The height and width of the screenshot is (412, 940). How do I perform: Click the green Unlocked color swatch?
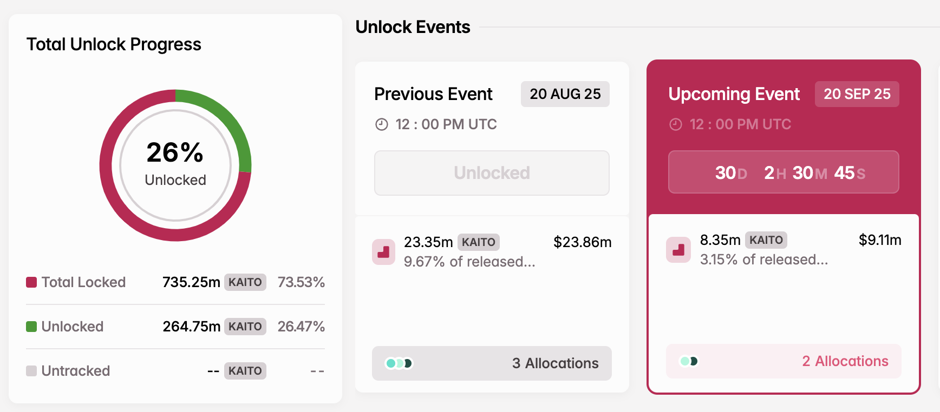(31, 327)
